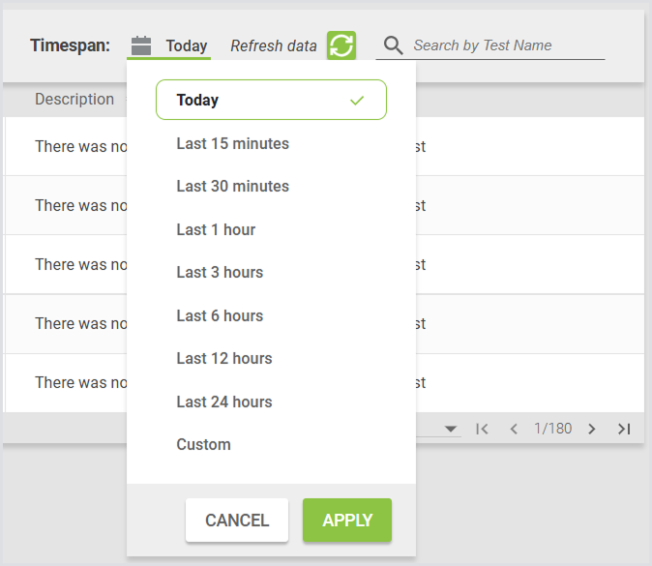Pick Last 6 hours timespan

[220, 315]
